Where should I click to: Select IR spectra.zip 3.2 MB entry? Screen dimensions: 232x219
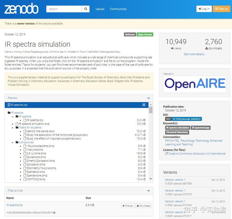click(35, 120)
